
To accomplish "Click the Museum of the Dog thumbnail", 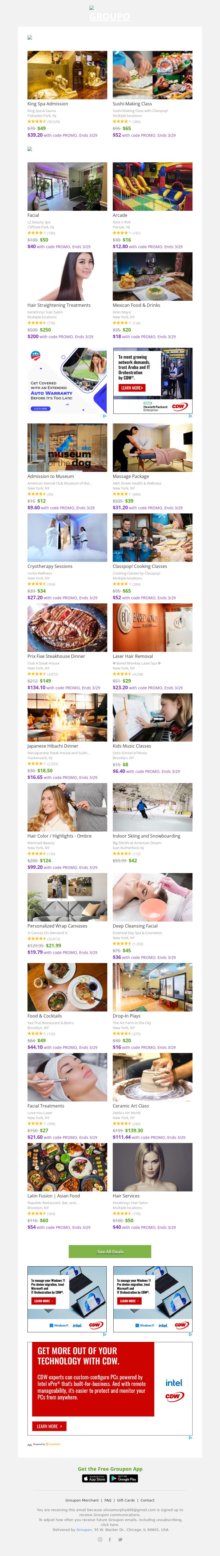I will tap(67, 448).
